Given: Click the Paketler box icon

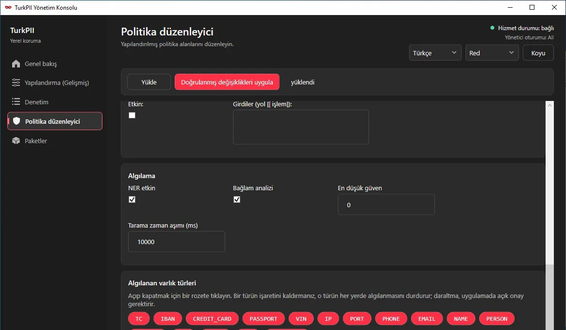Looking at the screenshot, I should 16,141.
